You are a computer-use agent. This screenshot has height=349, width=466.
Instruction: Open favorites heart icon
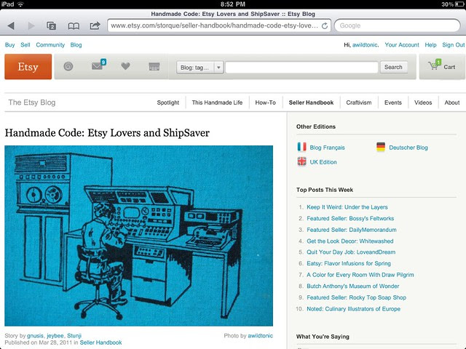coord(125,66)
